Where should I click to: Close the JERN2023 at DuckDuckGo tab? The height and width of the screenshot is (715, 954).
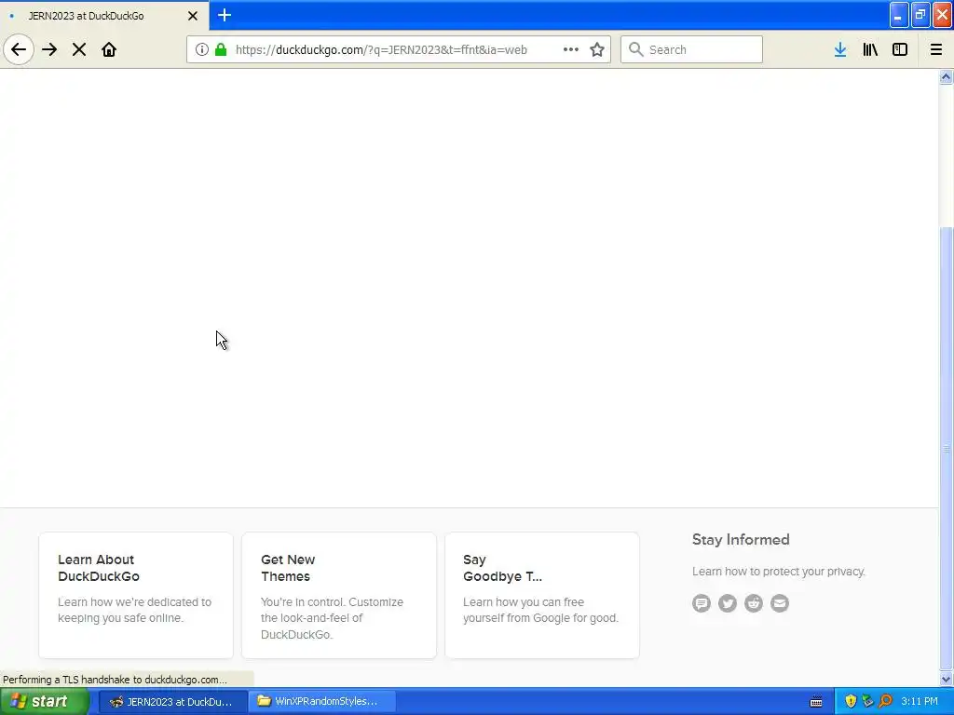pos(193,16)
